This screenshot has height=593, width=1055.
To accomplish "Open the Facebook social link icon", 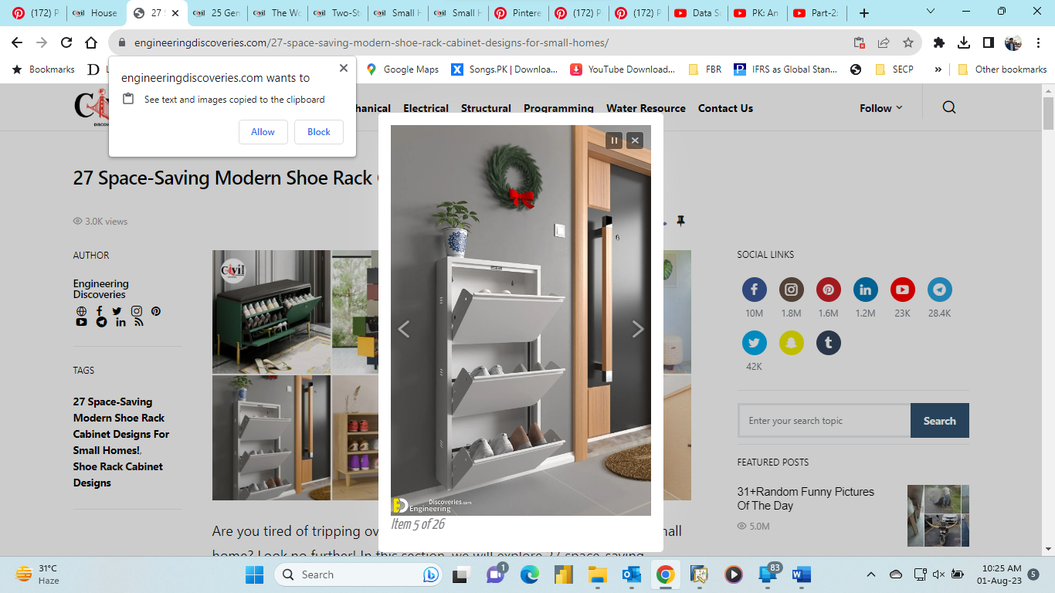I will [x=754, y=290].
